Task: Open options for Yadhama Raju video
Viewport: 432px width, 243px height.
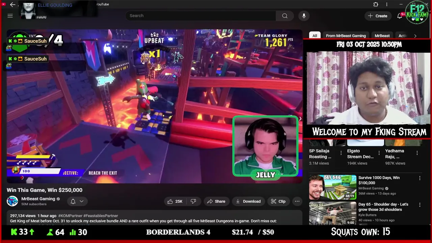Action: click(417, 153)
